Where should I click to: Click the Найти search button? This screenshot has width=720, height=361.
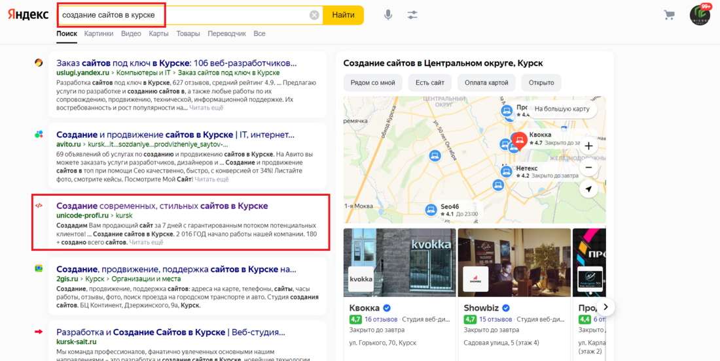(x=343, y=15)
